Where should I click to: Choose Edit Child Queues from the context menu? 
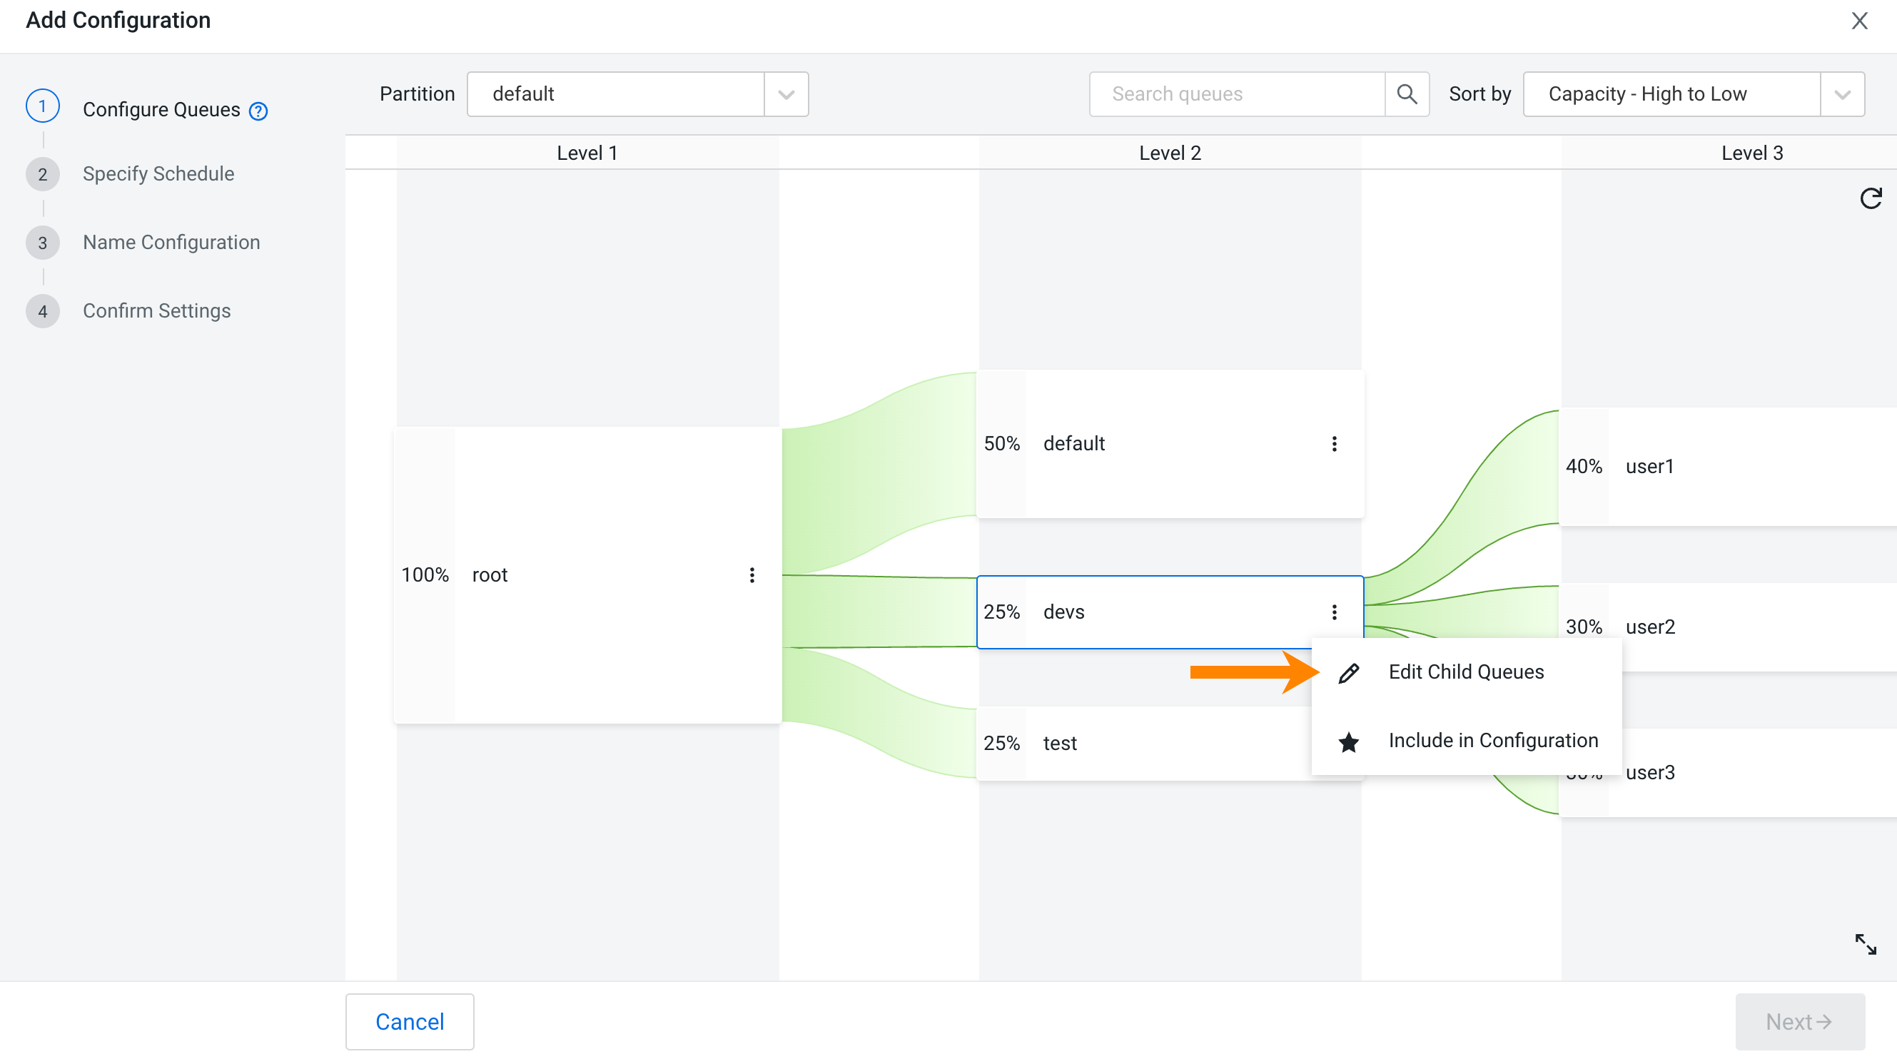click(1465, 672)
